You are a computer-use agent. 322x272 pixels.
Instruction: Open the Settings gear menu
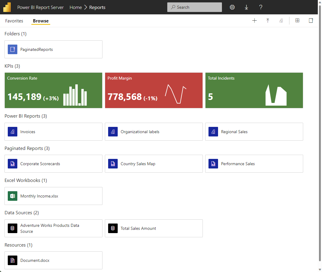(232, 7)
